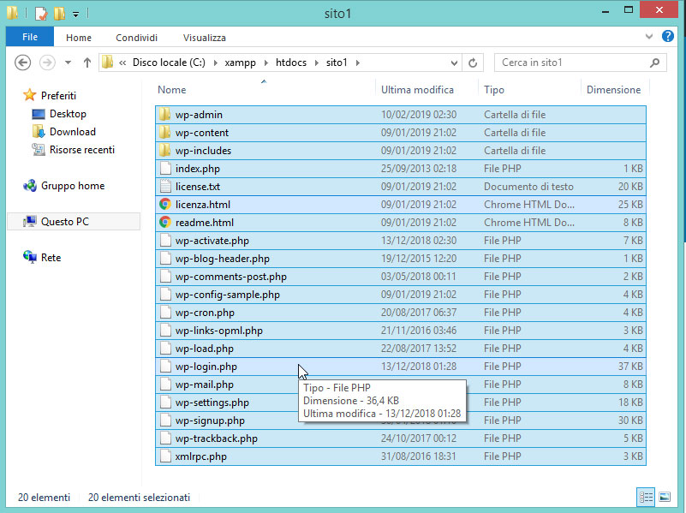
Task: Click the 20 elementi selezionati status text
Action: [x=139, y=498]
